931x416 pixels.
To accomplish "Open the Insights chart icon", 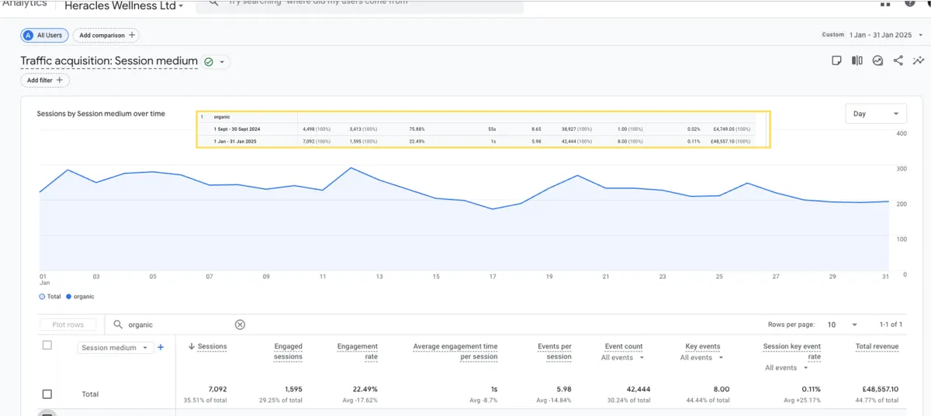I will 877,60.
